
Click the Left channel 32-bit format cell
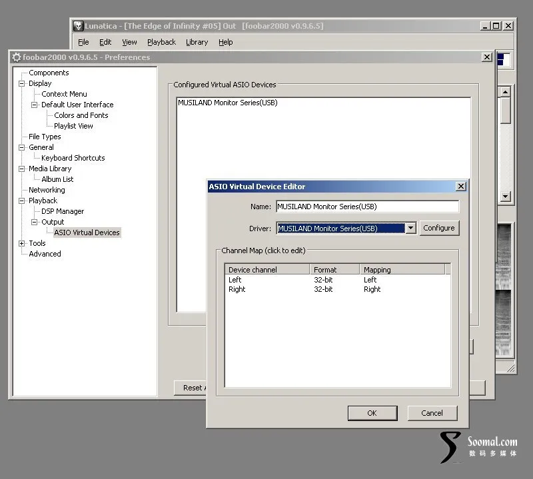point(323,280)
